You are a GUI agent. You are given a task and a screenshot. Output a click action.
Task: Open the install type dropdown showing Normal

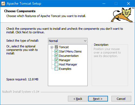coord(68,41)
